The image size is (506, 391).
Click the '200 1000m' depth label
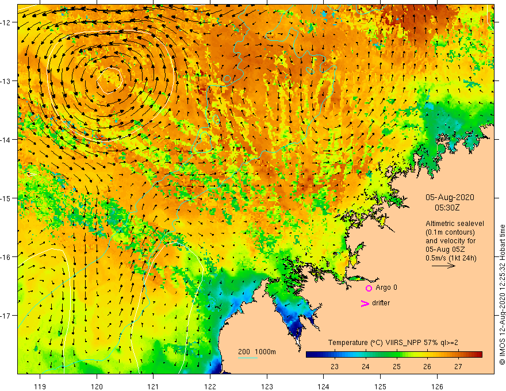pyautogui.click(x=257, y=352)
